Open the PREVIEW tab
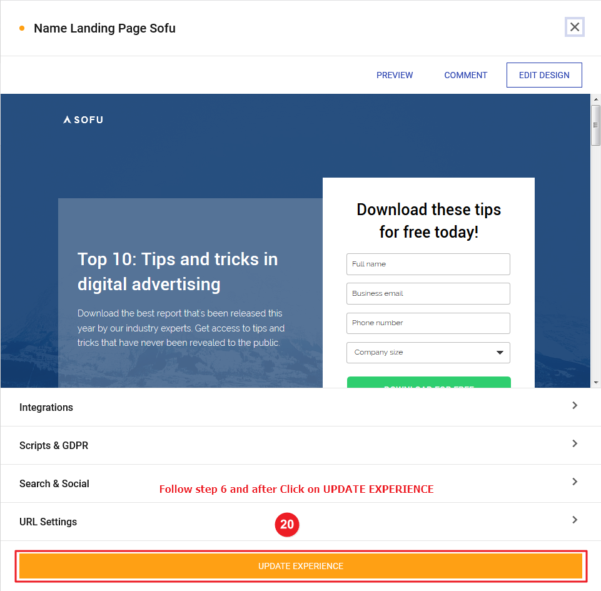The height and width of the screenshot is (591, 601). coord(395,75)
